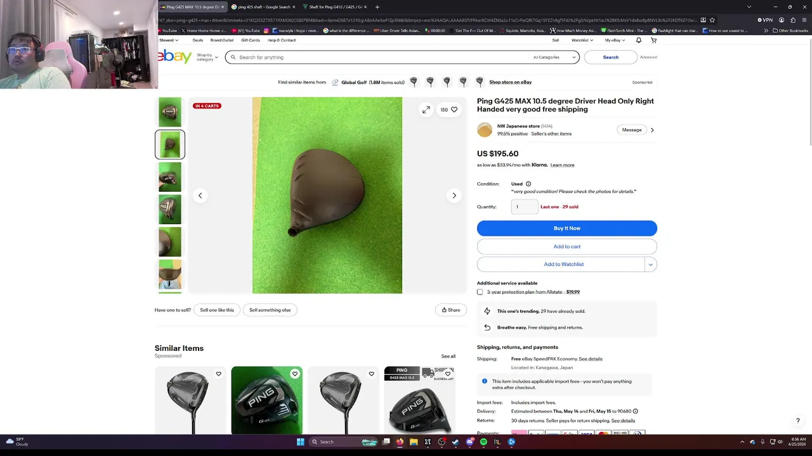The width and height of the screenshot is (812, 456).
Task: Open the Deals menu link
Action: pos(198,40)
